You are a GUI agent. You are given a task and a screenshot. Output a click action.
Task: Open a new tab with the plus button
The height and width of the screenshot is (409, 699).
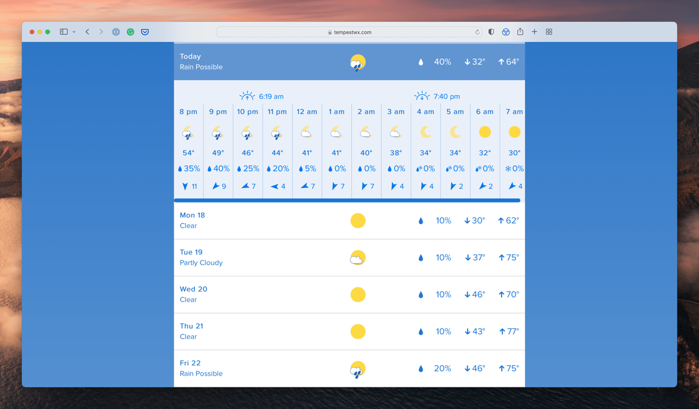click(534, 32)
